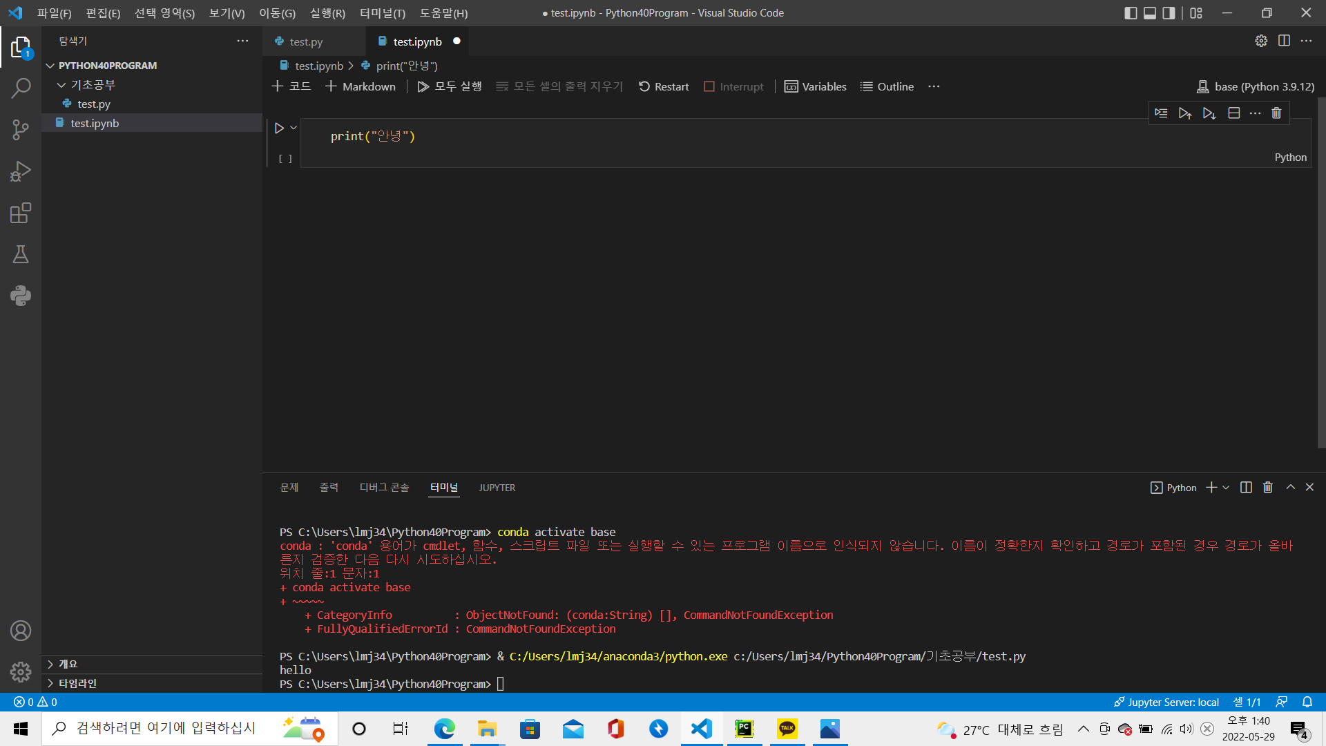This screenshot has width=1326, height=746.
Task: Open the 터미널(T) menu
Action: coord(382,13)
